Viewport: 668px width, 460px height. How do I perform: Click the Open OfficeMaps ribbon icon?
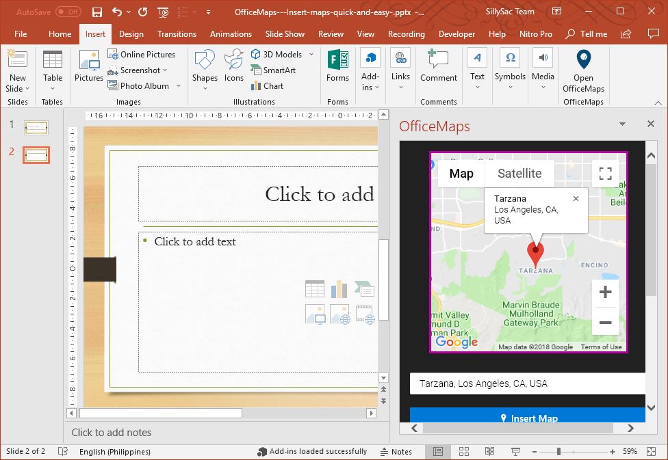click(583, 62)
